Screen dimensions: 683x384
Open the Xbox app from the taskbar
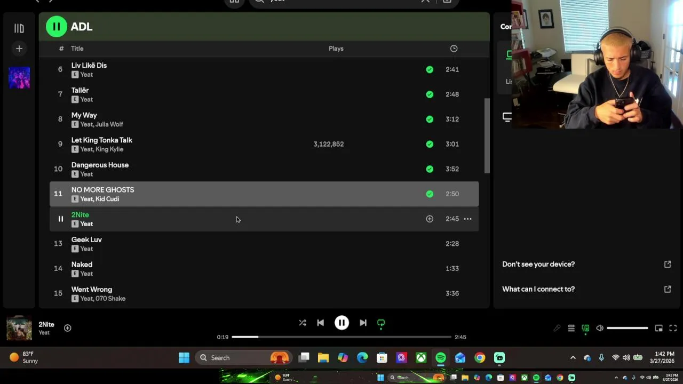[x=421, y=358]
